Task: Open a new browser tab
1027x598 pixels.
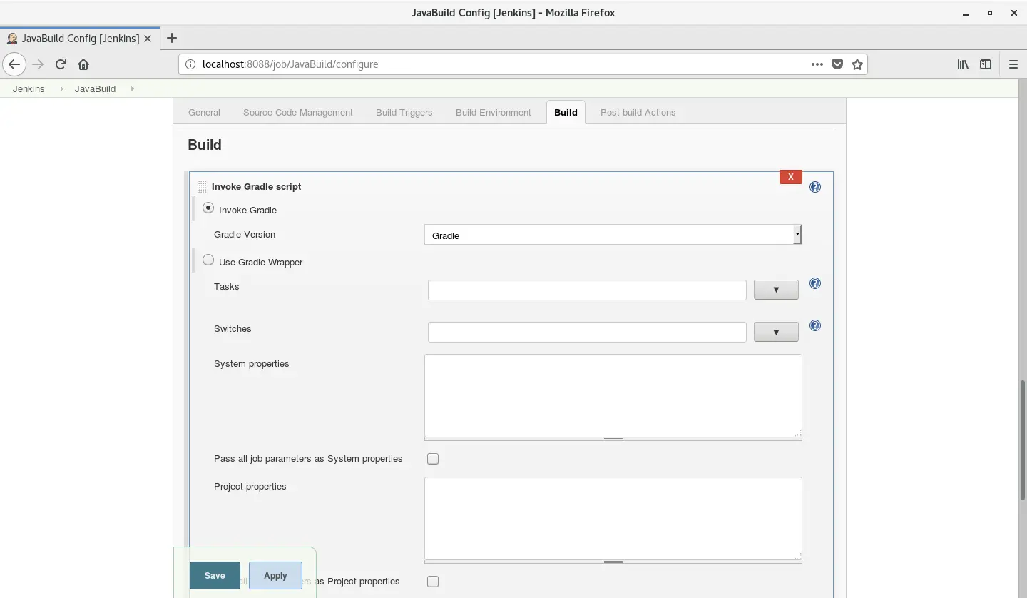Action: (x=171, y=38)
